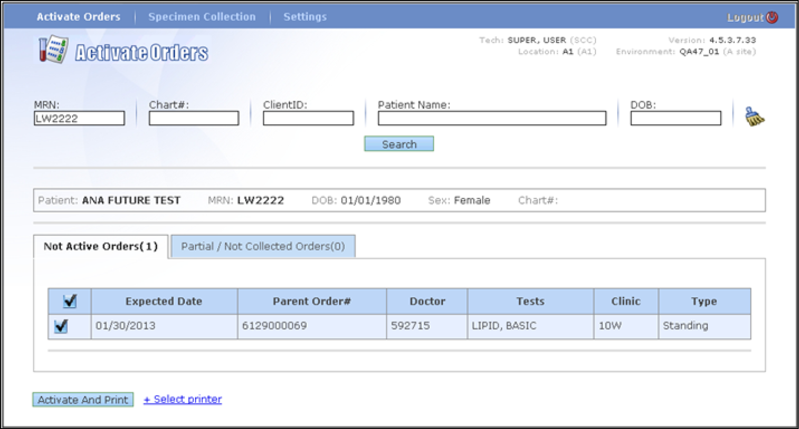The height and width of the screenshot is (429, 799).
Task: Click the red Logout power icon
Action: pos(772,17)
